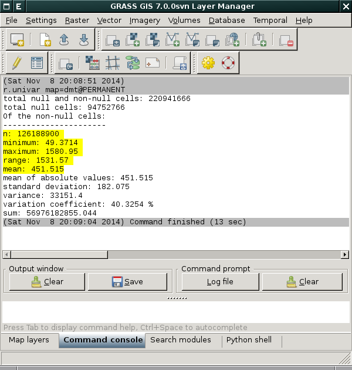Image resolution: width=352 pixels, height=370 pixels.
Task: Open cartographic composer icon
Action: (x=153, y=63)
